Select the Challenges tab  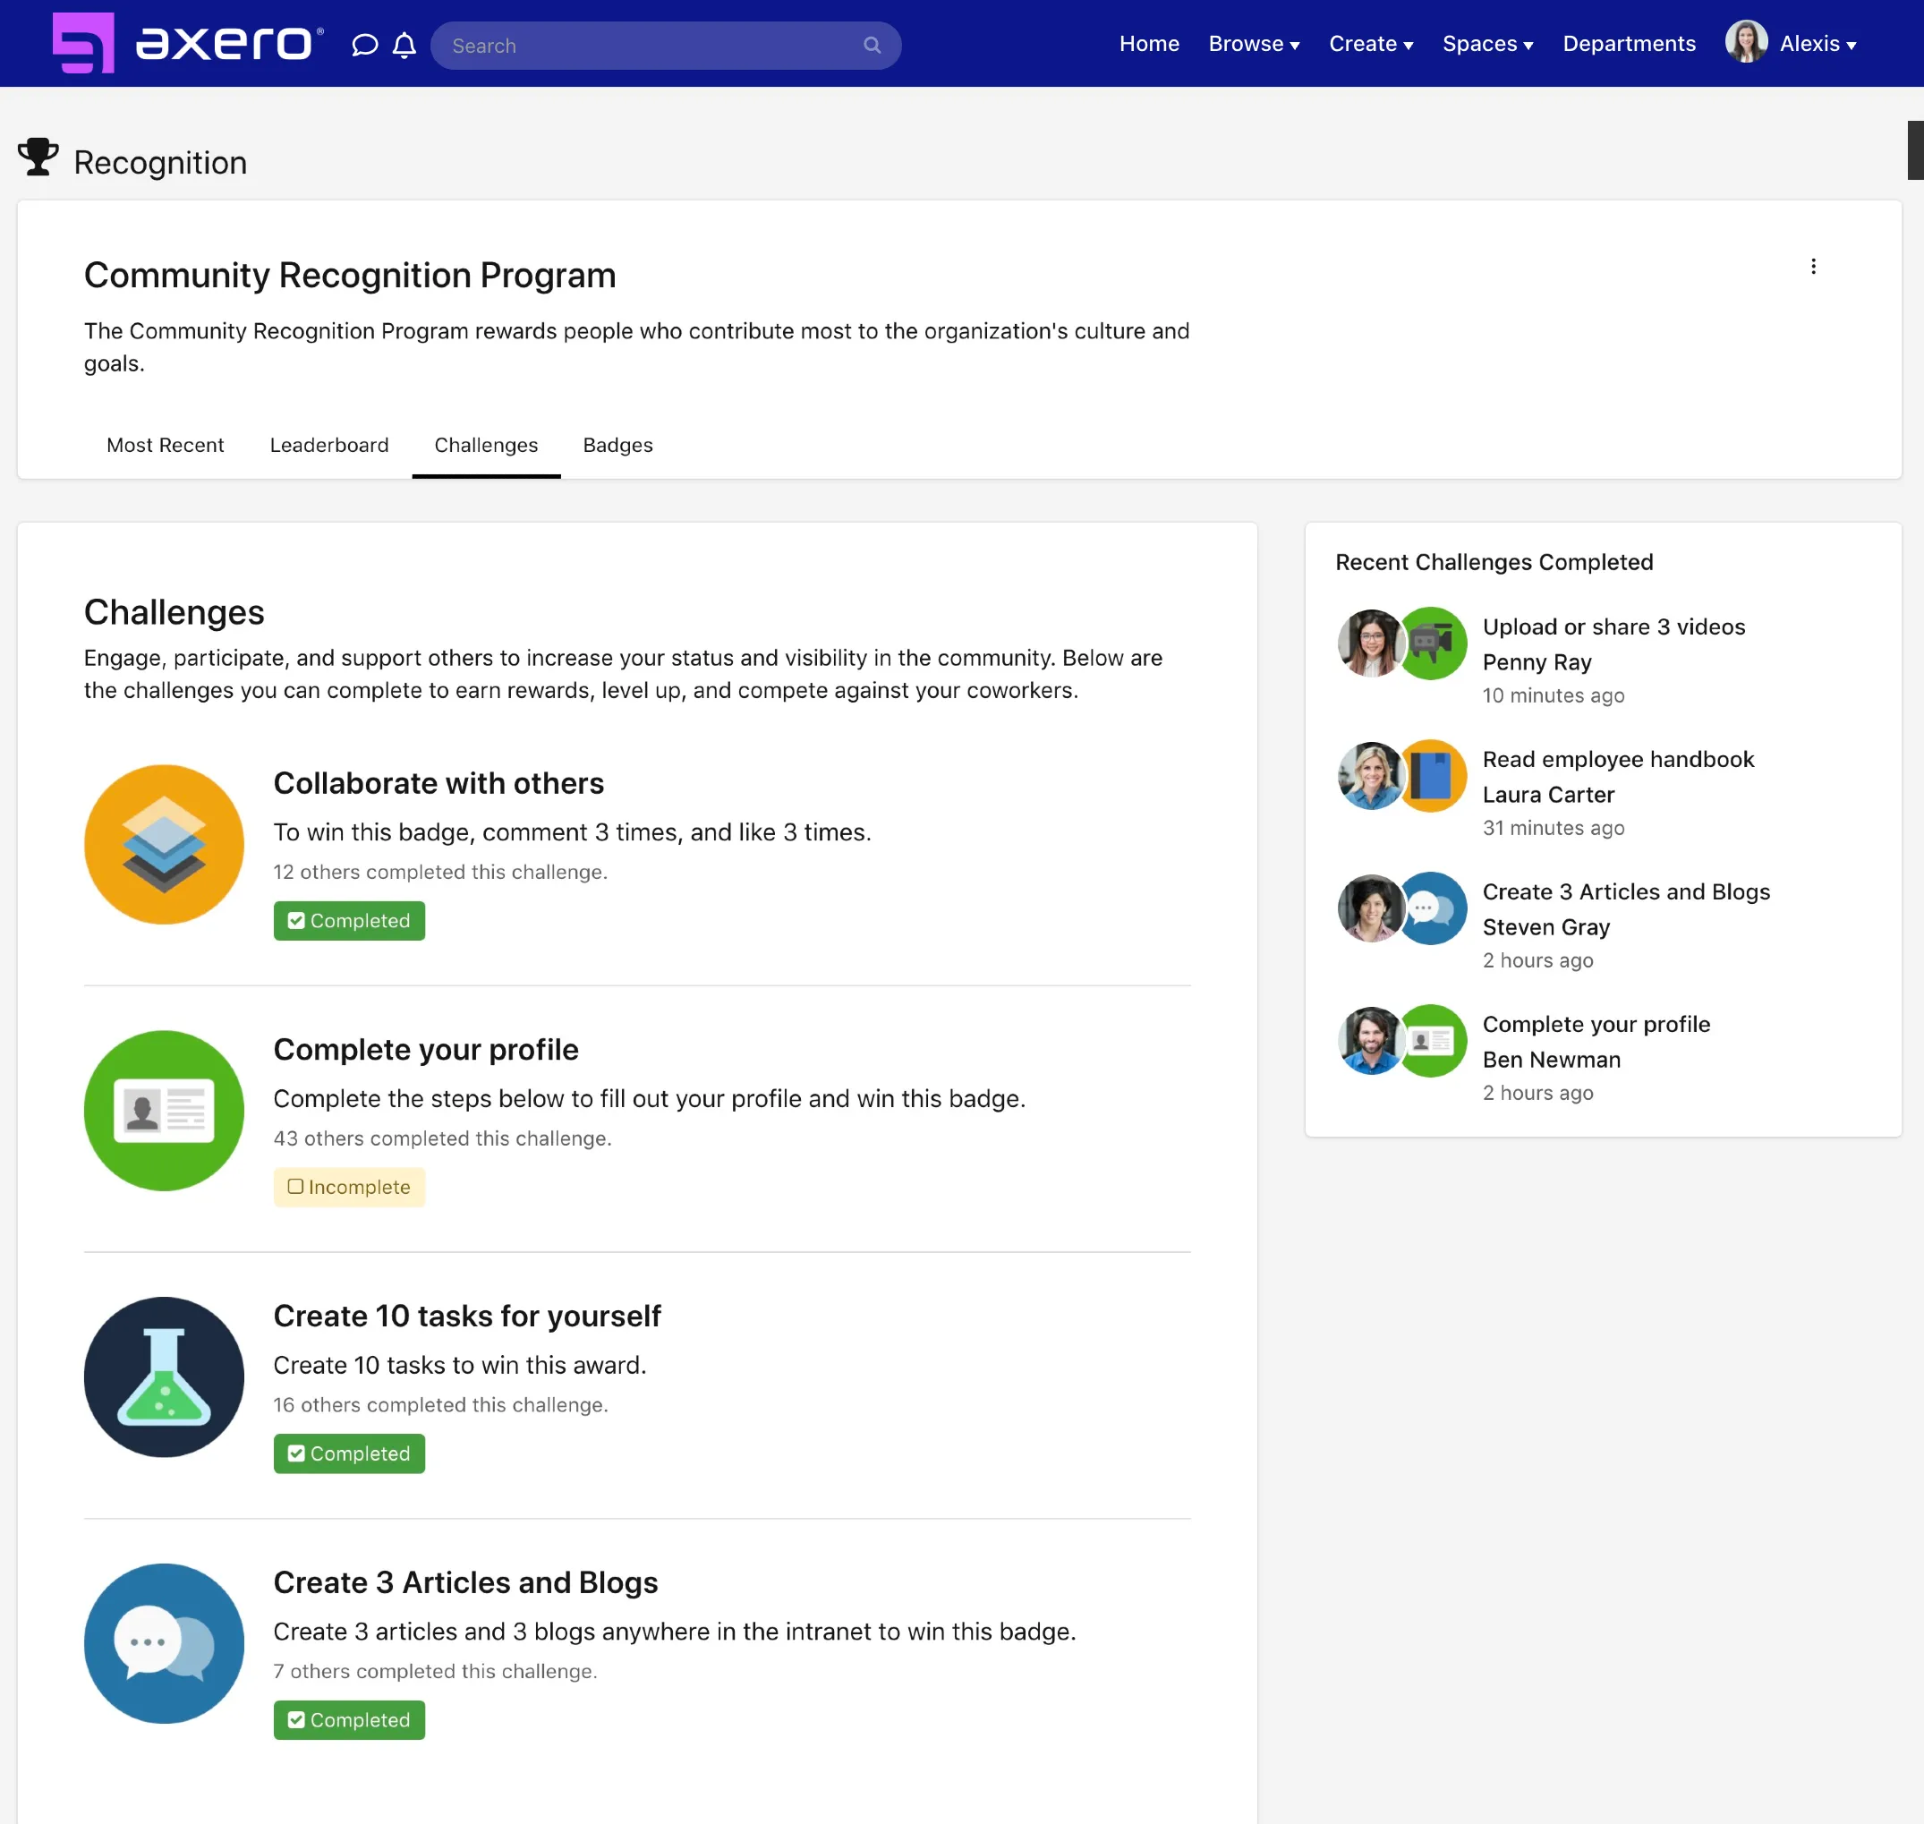point(486,446)
